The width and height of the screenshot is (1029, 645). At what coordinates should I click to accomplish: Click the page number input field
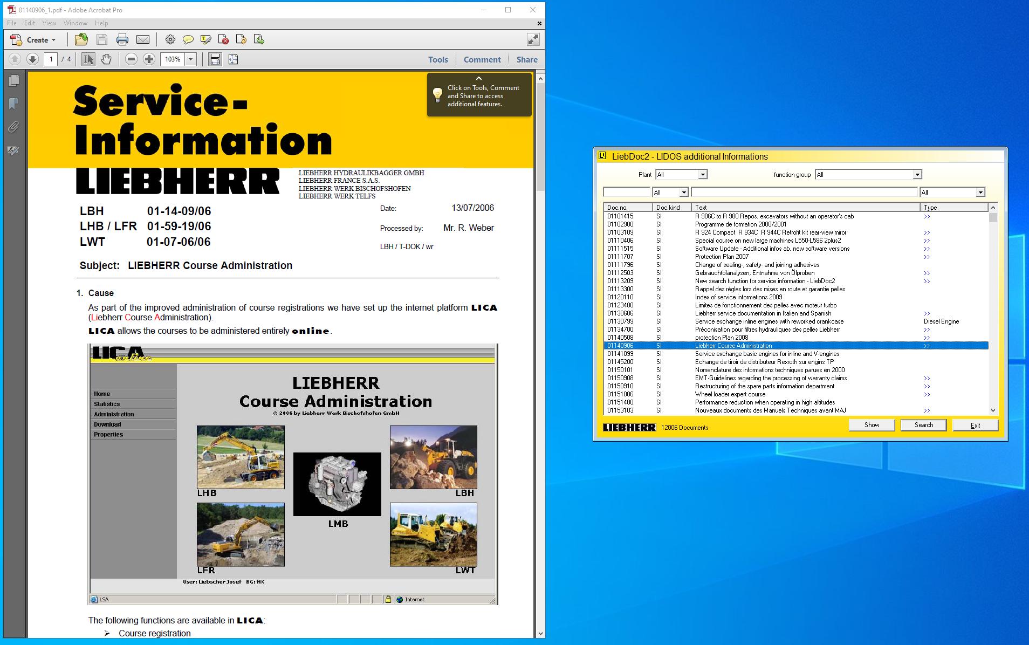(x=51, y=59)
